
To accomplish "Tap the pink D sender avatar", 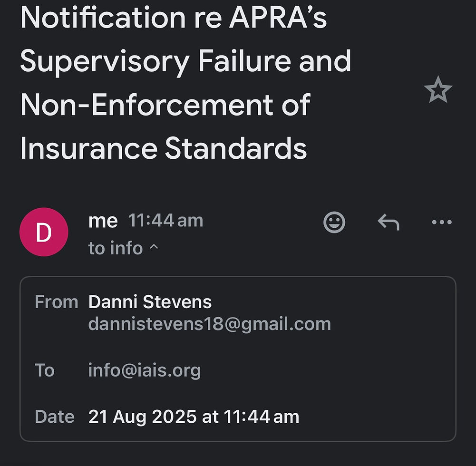I will 44,232.
